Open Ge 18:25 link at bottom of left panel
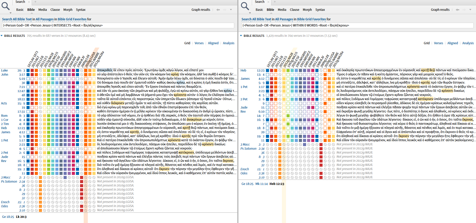 click(8, 217)
